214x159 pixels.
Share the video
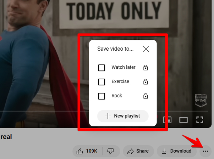pyautogui.click(x=138, y=151)
